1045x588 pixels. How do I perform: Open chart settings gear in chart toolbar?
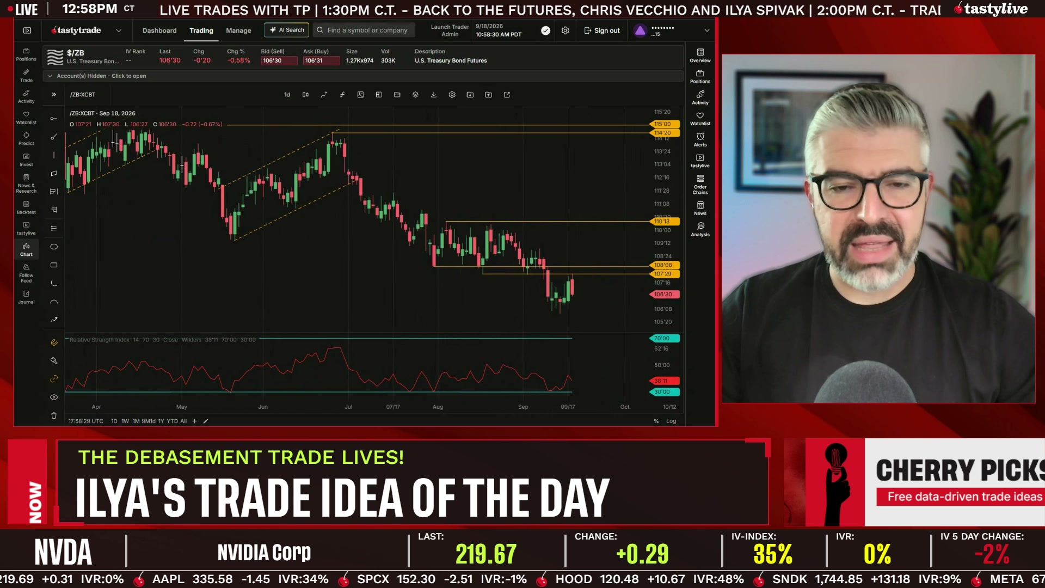[x=452, y=95]
